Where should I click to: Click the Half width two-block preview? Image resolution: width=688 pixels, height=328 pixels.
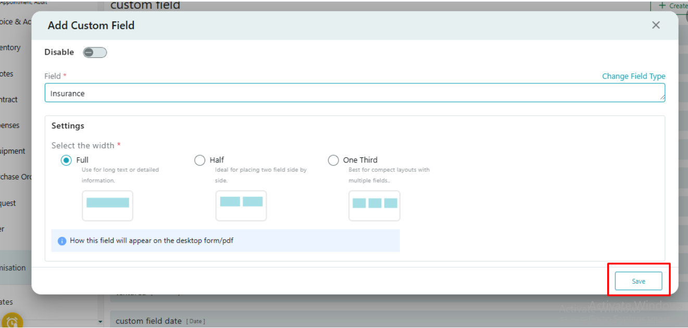tap(241, 205)
